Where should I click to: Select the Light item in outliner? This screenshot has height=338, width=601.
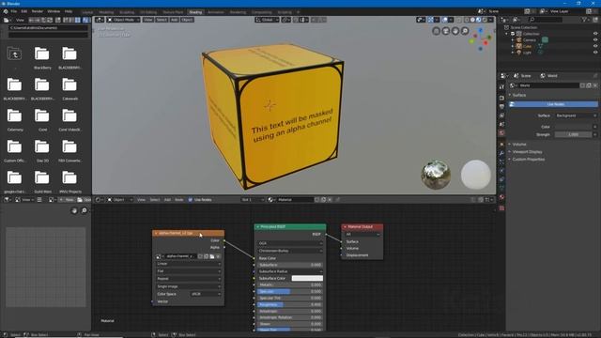[527, 53]
